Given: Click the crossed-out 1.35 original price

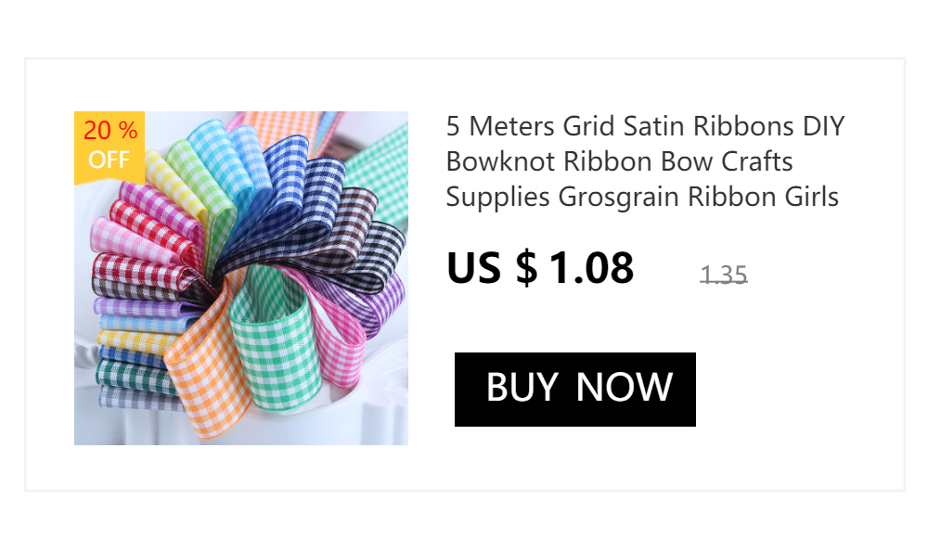Looking at the screenshot, I should tap(723, 275).
